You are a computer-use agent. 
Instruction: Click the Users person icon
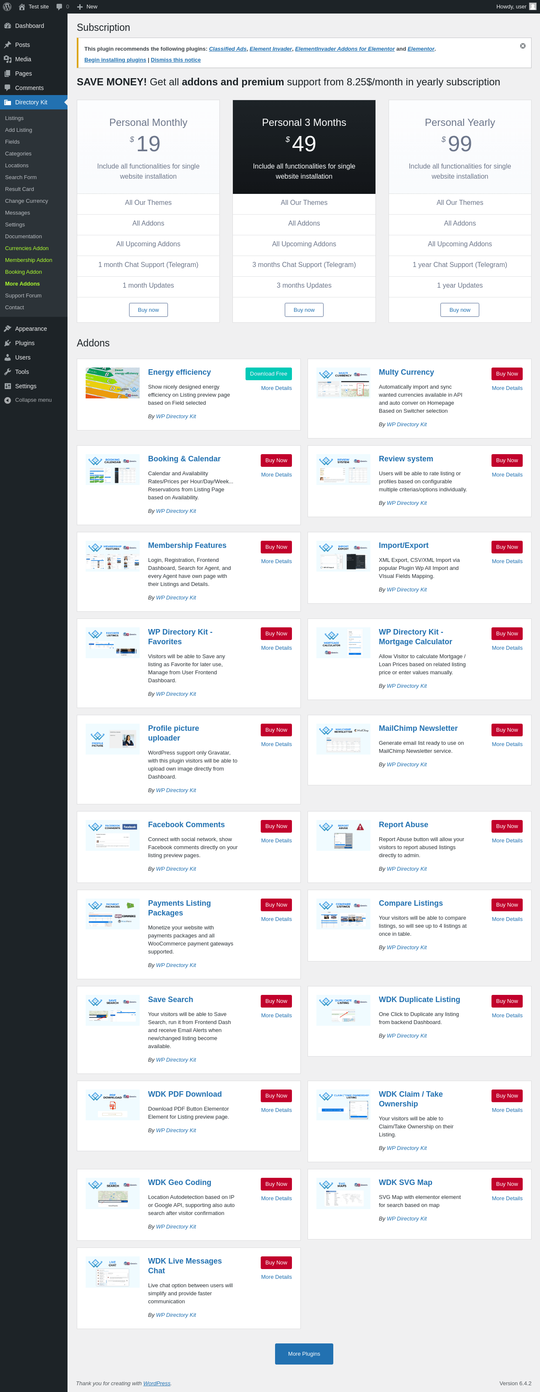pos(8,357)
